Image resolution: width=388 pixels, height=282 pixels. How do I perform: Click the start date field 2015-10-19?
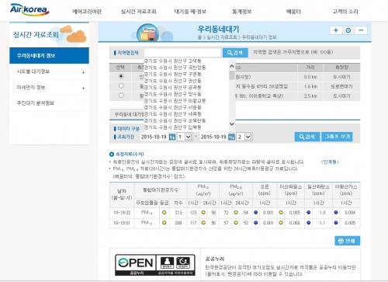[x=154, y=137]
